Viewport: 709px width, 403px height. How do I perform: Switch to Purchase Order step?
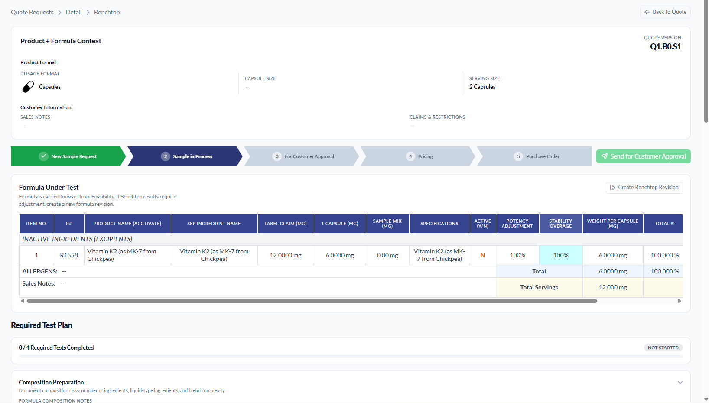[534, 156]
